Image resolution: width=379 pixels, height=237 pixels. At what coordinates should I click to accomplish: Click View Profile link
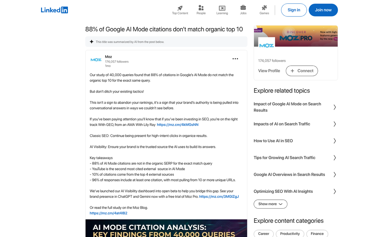(x=269, y=71)
